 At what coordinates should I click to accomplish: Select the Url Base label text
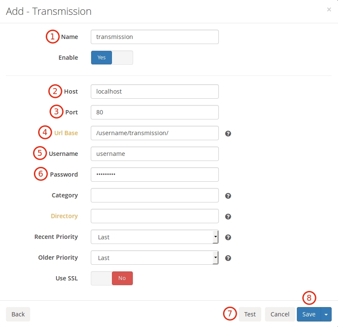click(66, 133)
